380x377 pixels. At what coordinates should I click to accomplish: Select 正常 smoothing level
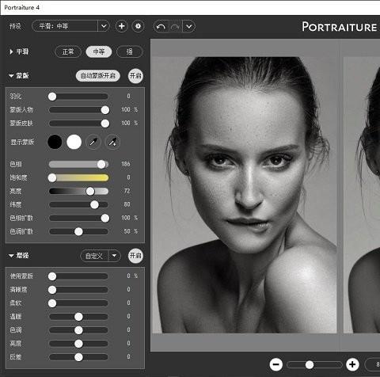coord(68,51)
